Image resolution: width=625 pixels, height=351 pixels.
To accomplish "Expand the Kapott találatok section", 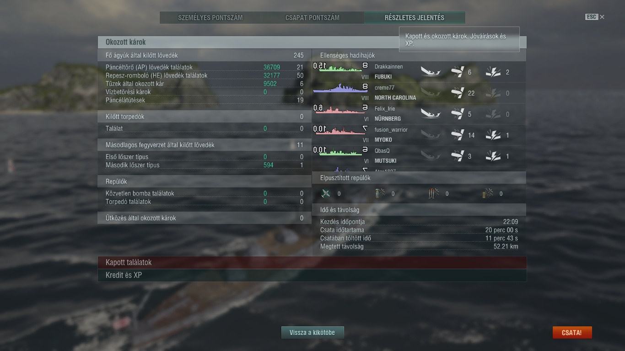I will (312, 262).
